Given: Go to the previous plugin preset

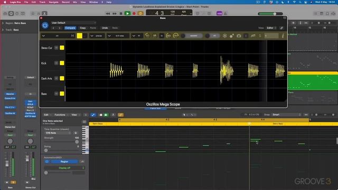Looking at the screenshot, I should click(53, 28).
